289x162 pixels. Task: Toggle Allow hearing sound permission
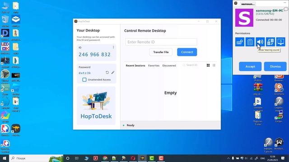tap(260, 42)
